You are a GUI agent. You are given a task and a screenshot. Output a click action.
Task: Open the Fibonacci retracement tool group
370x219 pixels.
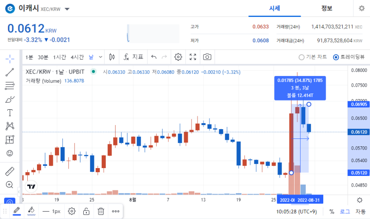pyautogui.click(x=10, y=86)
